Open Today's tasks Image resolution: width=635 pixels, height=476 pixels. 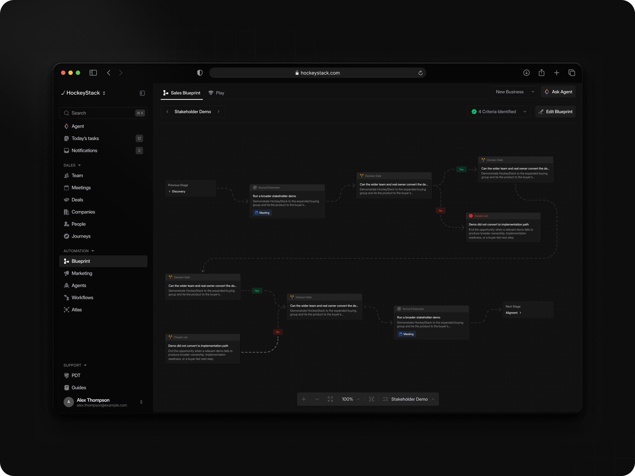pyautogui.click(x=103, y=138)
